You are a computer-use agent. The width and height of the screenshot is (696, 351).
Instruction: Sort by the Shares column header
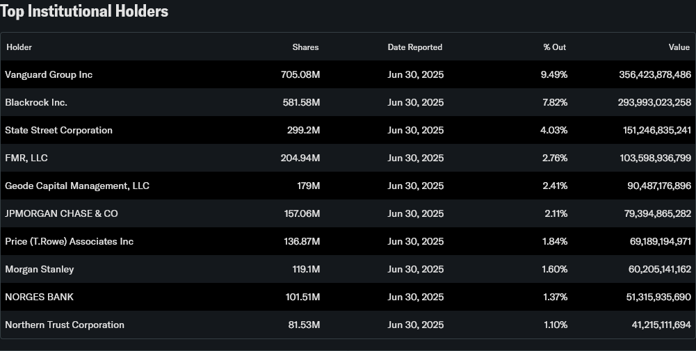(305, 47)
